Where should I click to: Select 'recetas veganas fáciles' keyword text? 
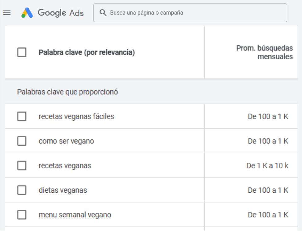pos(76,117)
